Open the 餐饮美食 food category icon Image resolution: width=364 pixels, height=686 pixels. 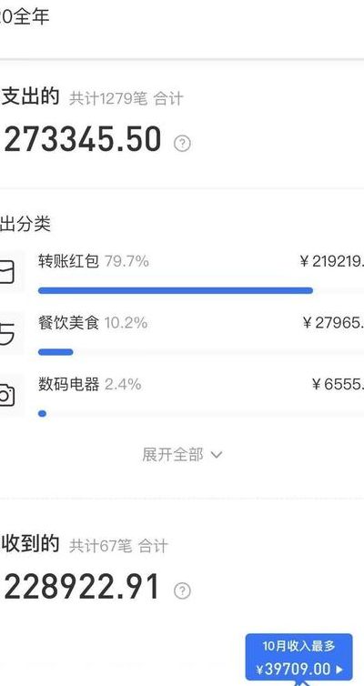pos(7,334)
